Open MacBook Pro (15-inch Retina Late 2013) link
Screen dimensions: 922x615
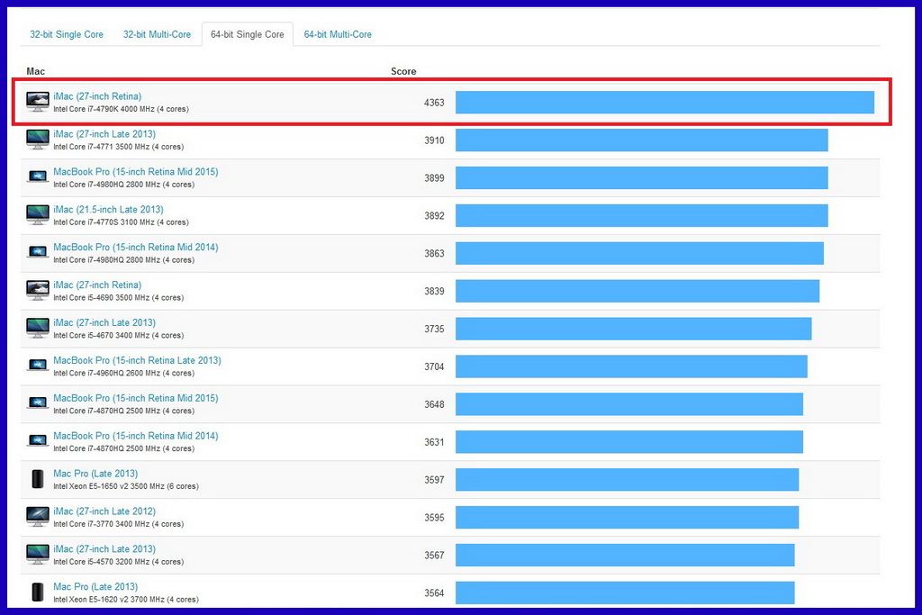point(137,360)
